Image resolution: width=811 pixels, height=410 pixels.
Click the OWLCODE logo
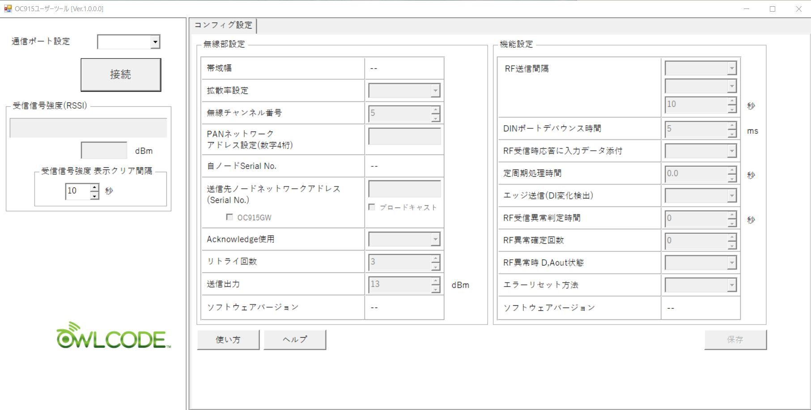point(114,335)
